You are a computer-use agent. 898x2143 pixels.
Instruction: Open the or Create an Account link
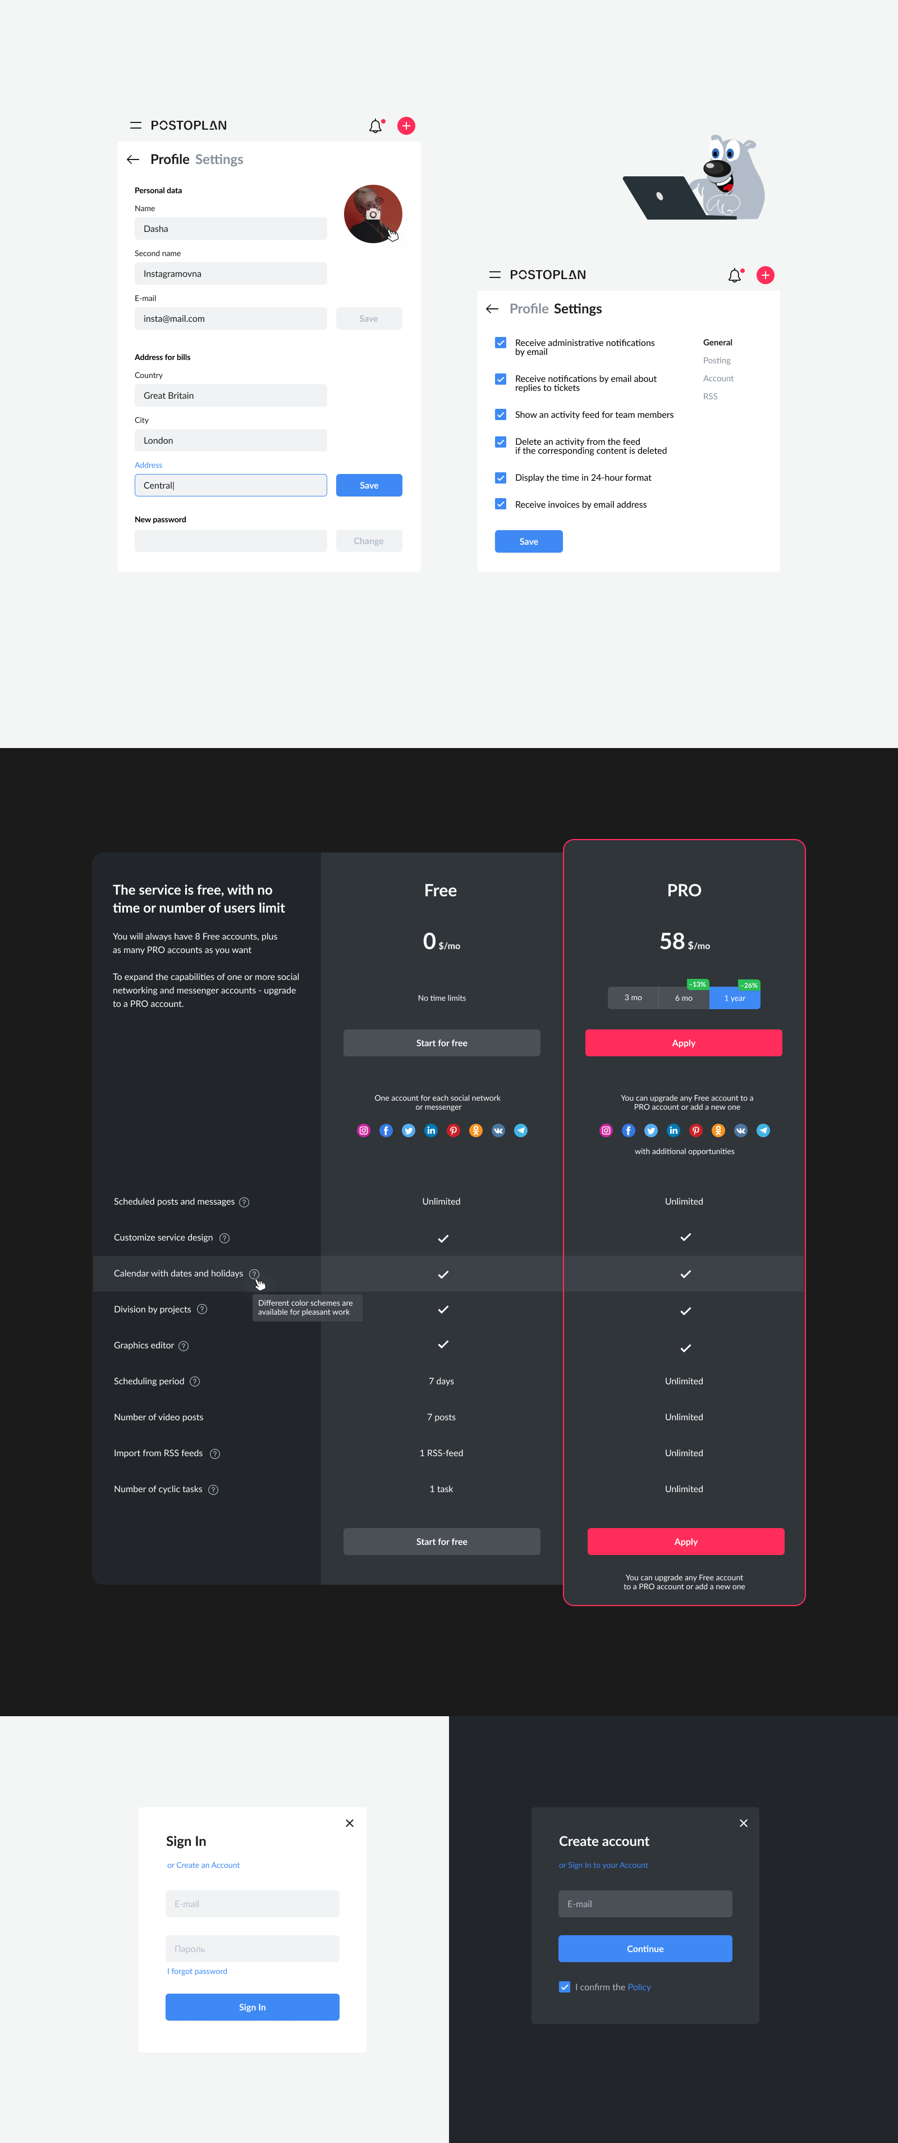pos(204,1865)
